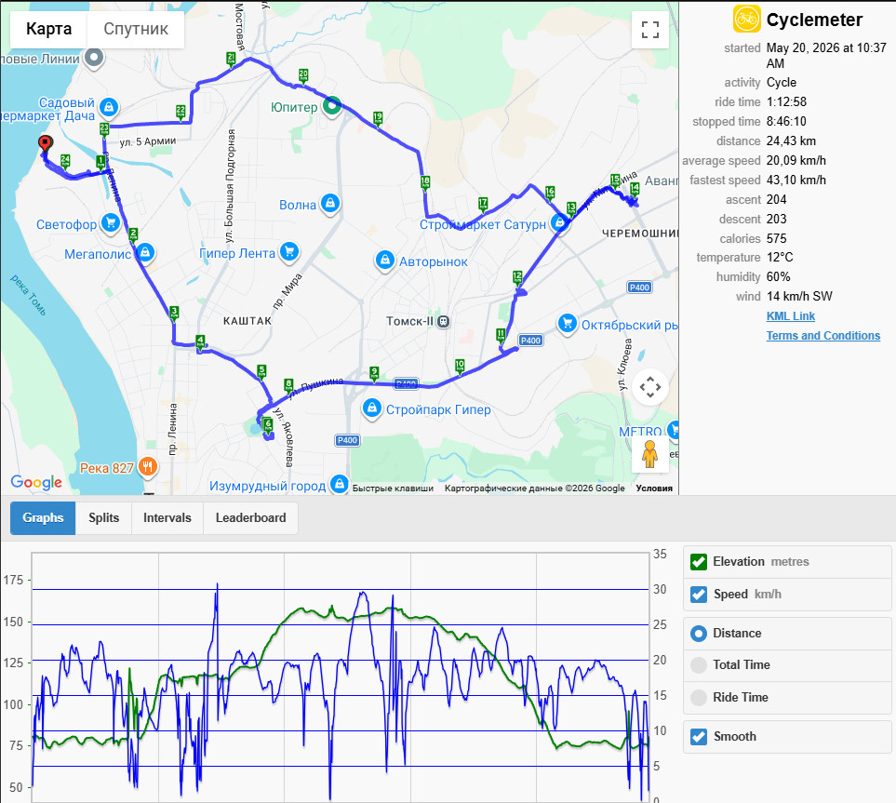
Task: Switch to the Splits tab
Action: 103,517
